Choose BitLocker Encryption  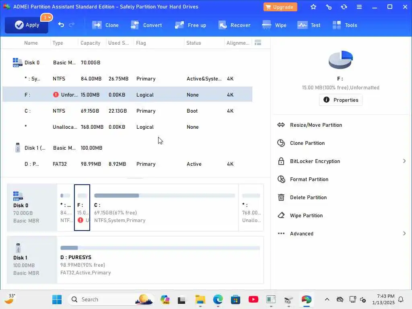(x=315, y=161)
